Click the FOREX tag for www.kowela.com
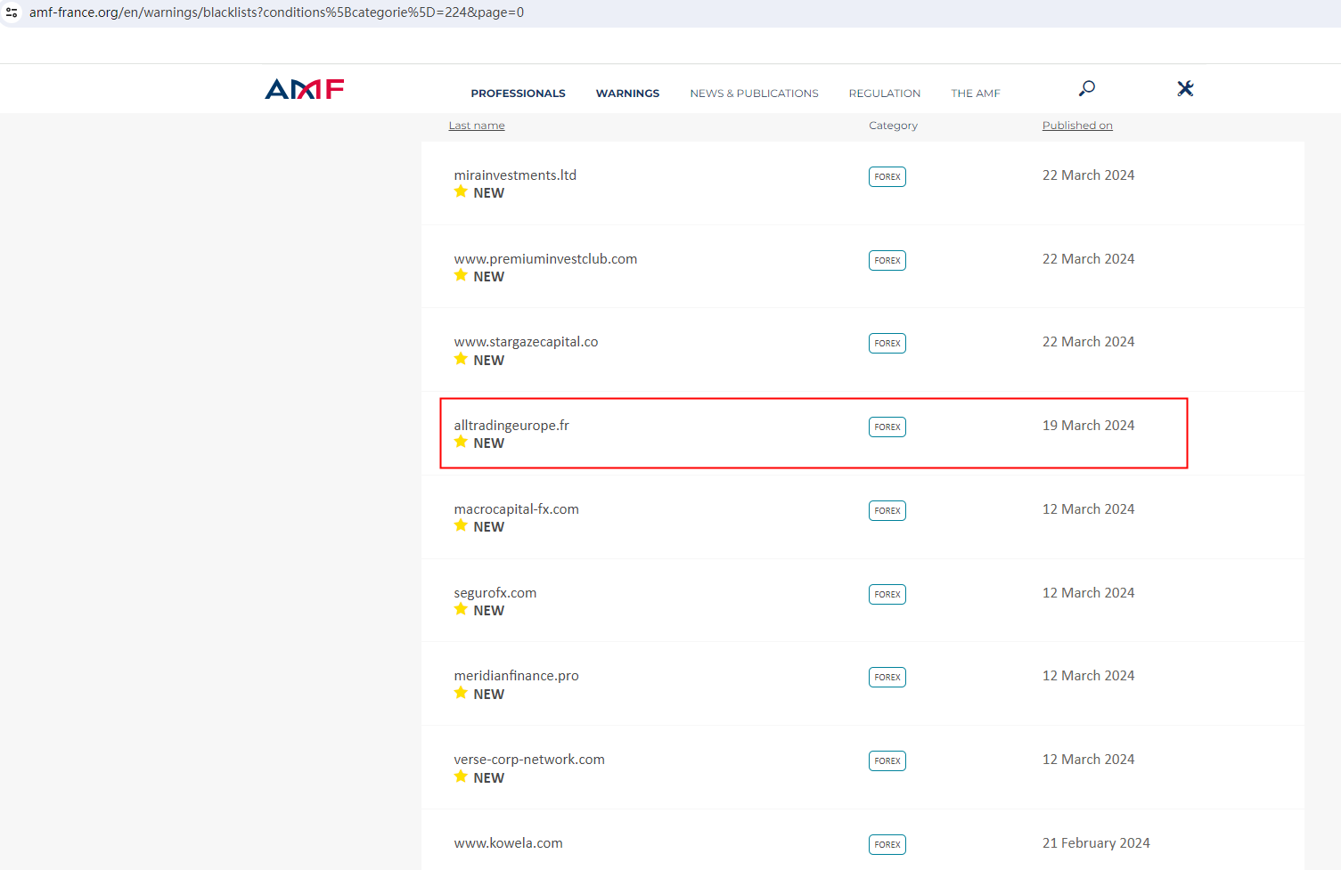 [x=887, y=844]
